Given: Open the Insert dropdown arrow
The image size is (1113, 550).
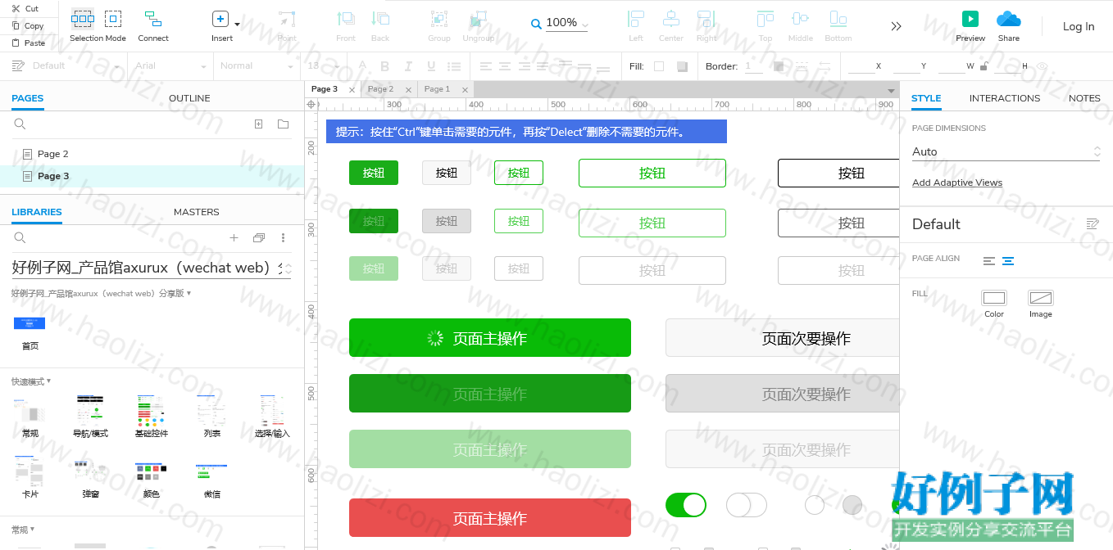Looking at the screenshot, I should pyautogui.click(x=238, y=25).
